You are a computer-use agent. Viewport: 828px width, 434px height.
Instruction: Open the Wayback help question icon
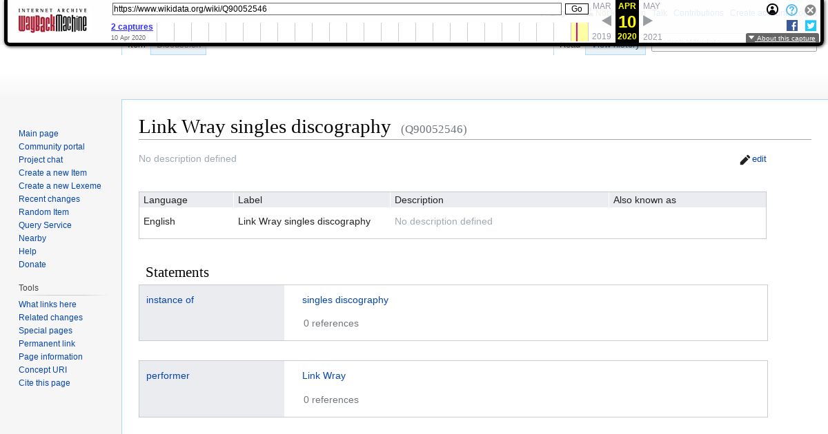tap(792, 10)
